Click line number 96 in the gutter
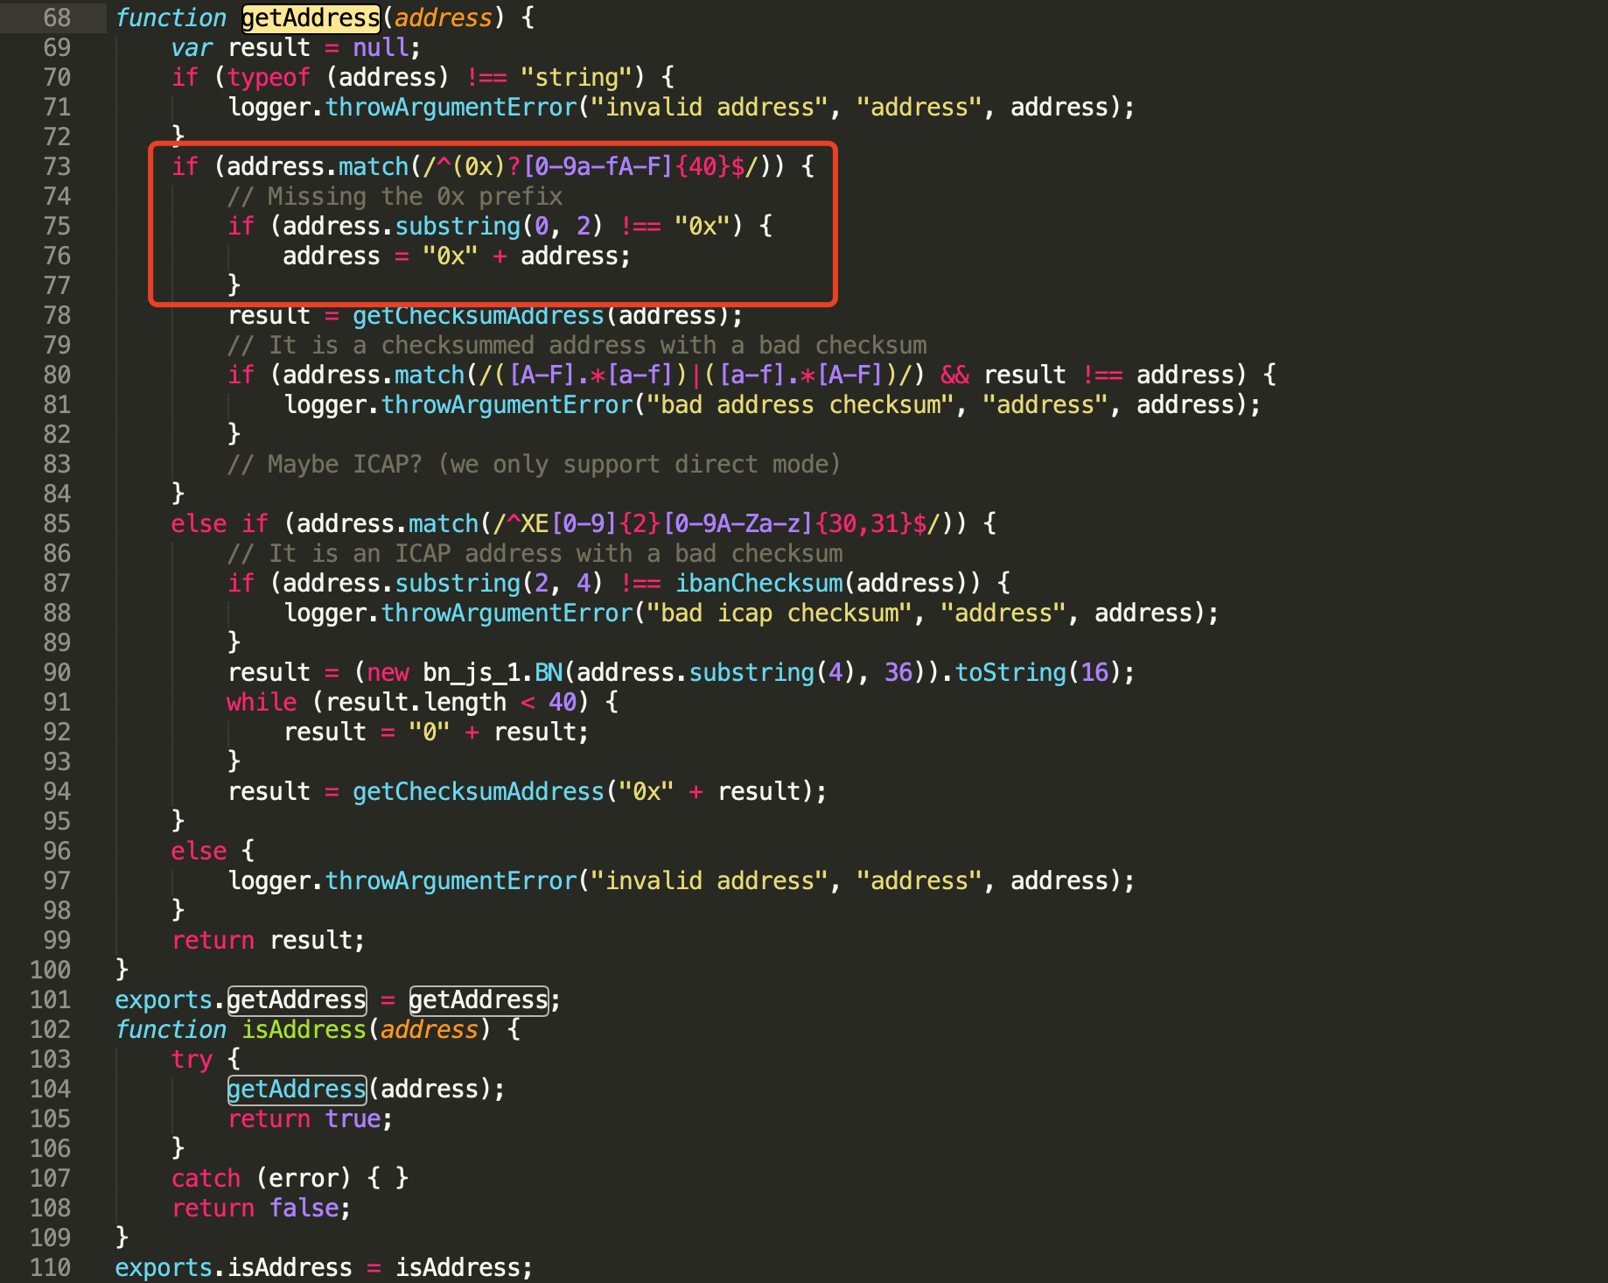 tap(57, 851)
